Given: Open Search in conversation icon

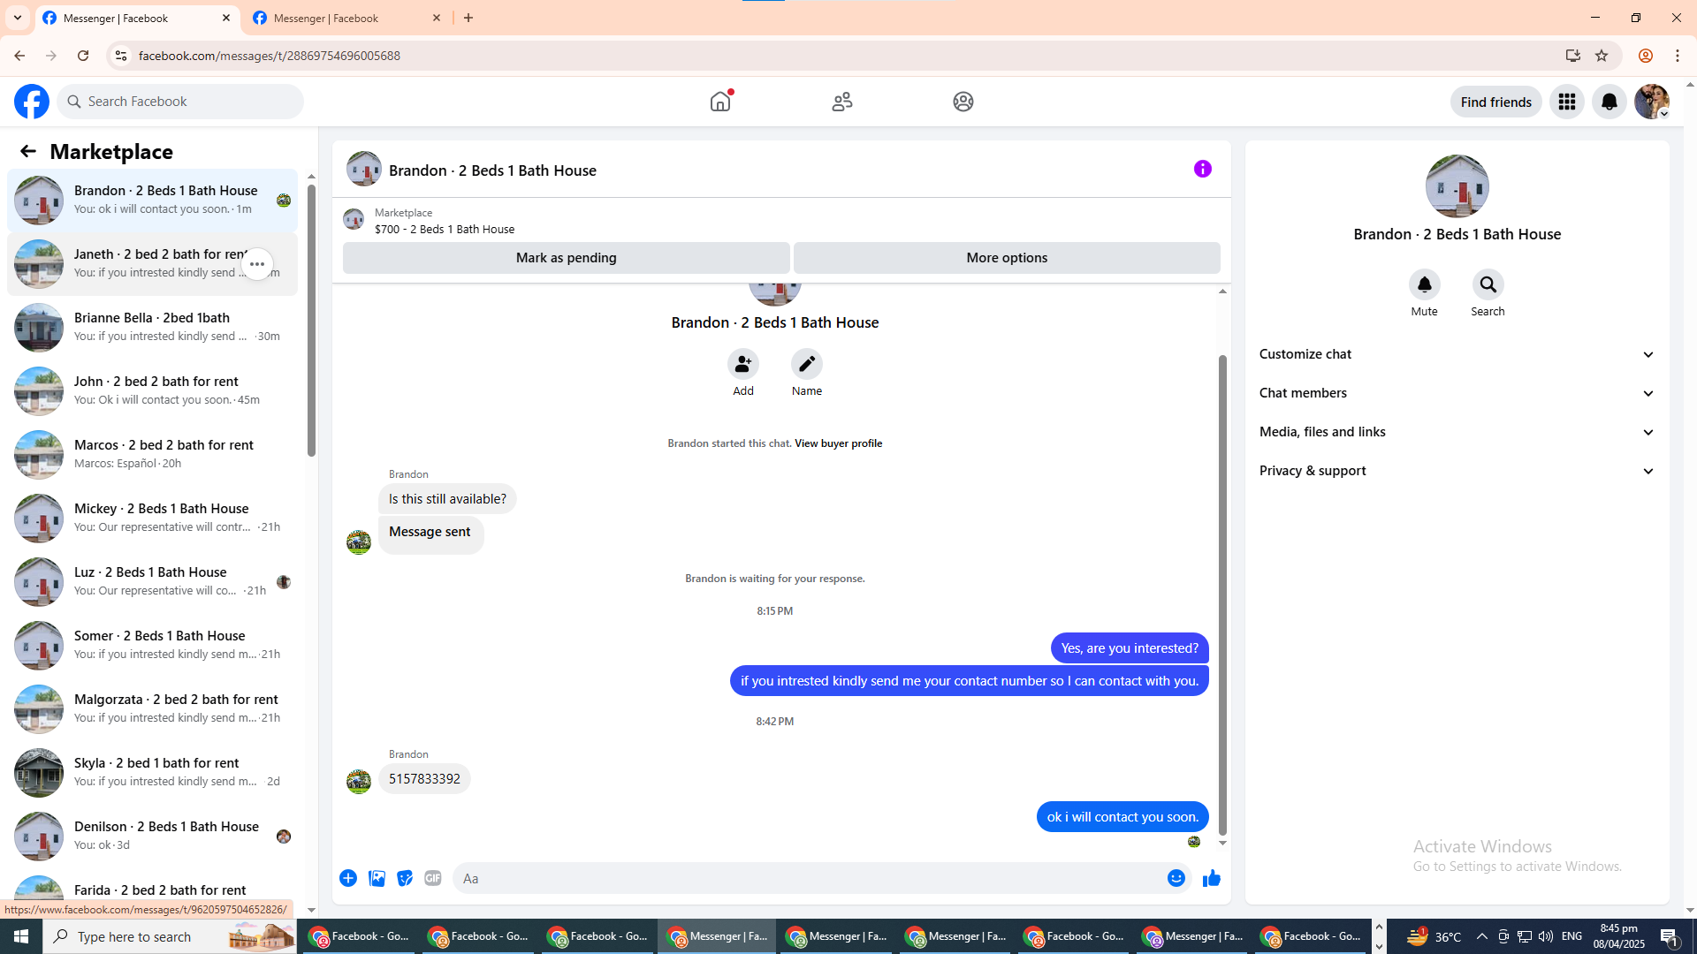Looking at the screenshot, I should tap(1488, 284).
